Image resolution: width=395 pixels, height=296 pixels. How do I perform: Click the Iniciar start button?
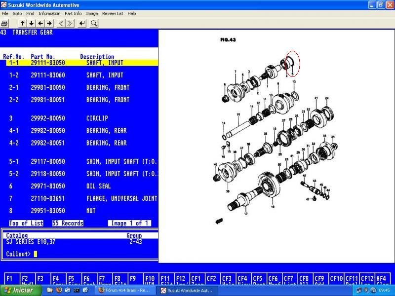pyautogui.click(x=21, y=291)
